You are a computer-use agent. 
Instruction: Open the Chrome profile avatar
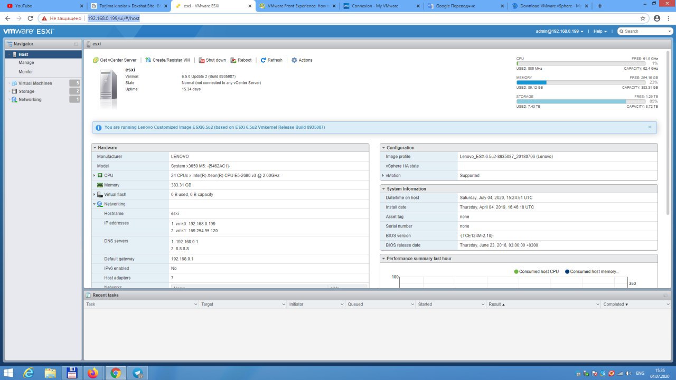(656, 18)
